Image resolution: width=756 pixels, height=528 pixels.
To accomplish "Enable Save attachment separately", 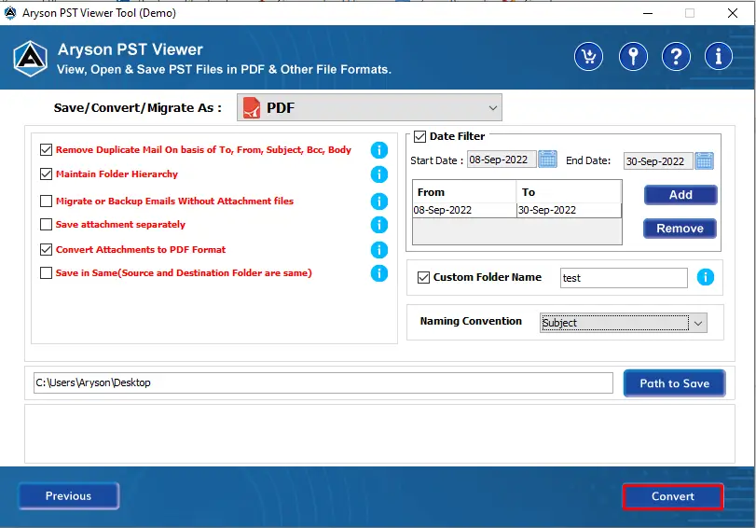I will click(46, 225).
